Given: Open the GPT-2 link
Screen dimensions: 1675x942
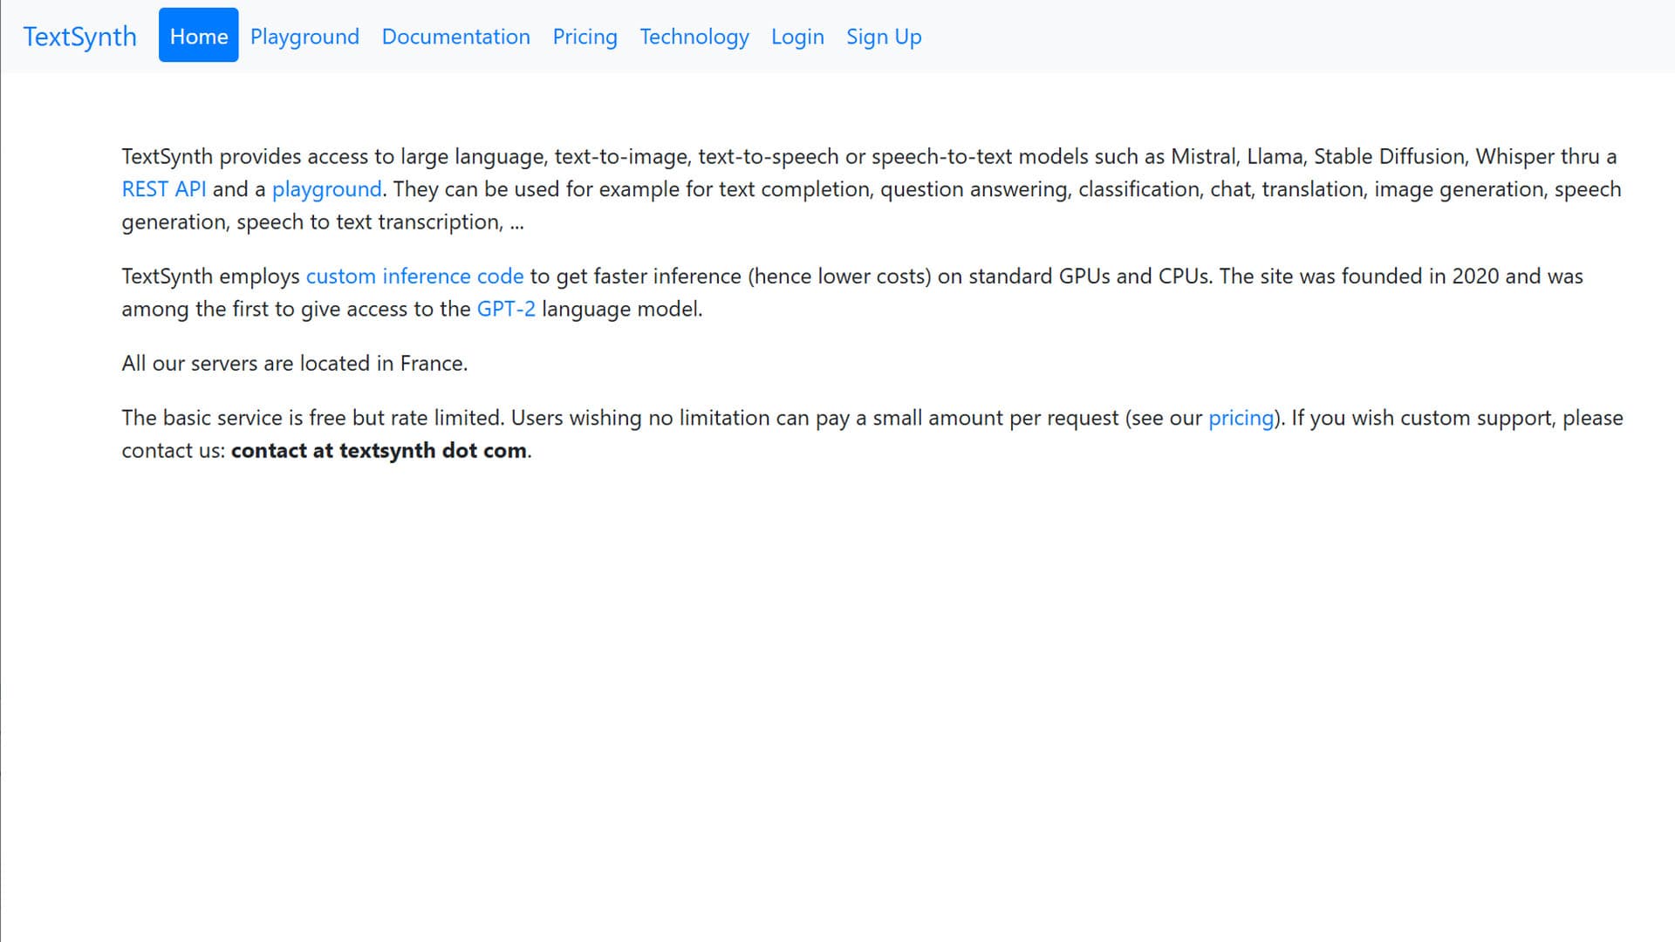Looking at the screenshot, I should coord(506,309).
